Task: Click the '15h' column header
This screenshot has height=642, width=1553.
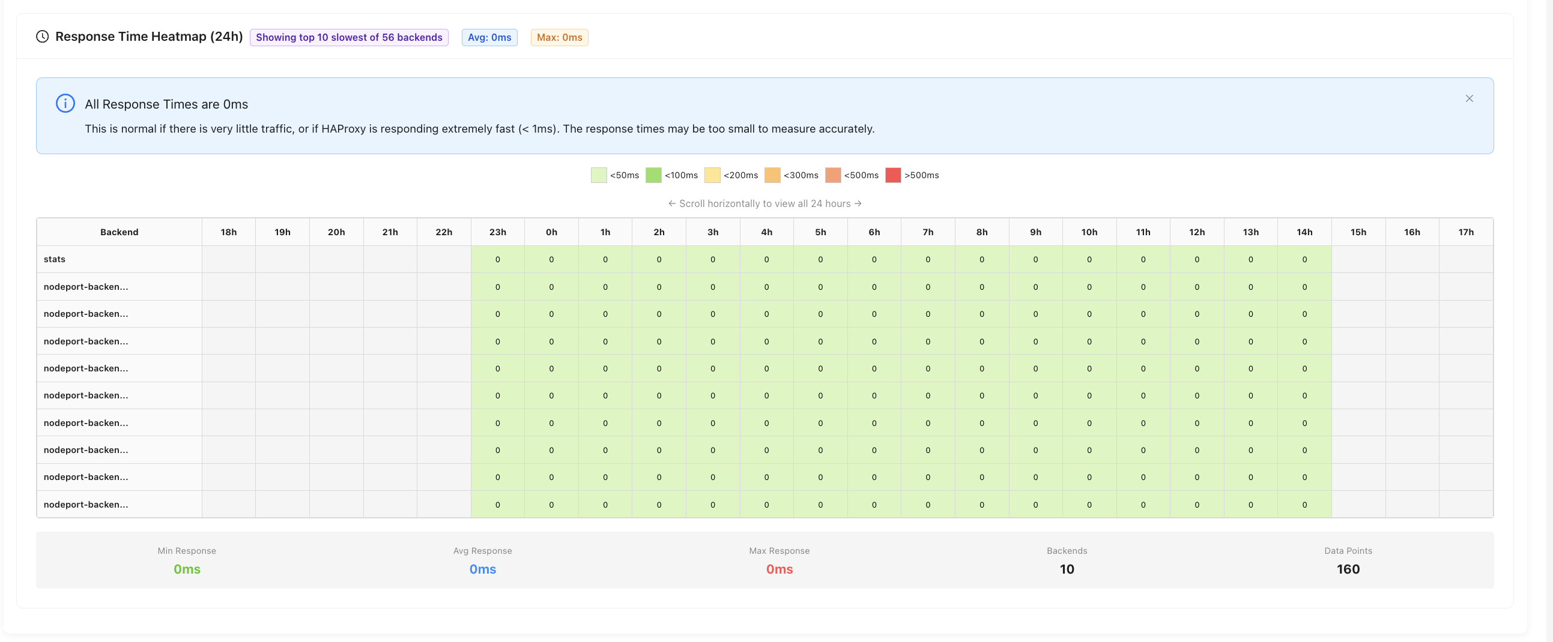Action: coord(1358,232)
